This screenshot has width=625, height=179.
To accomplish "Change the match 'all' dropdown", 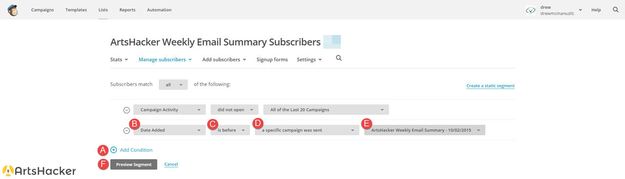I will click(173, 85).
